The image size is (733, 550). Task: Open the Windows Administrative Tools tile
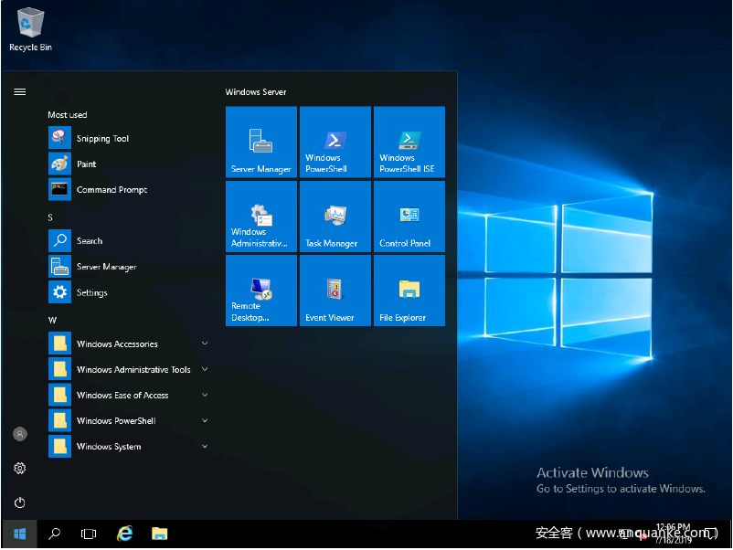coord(261,217)
